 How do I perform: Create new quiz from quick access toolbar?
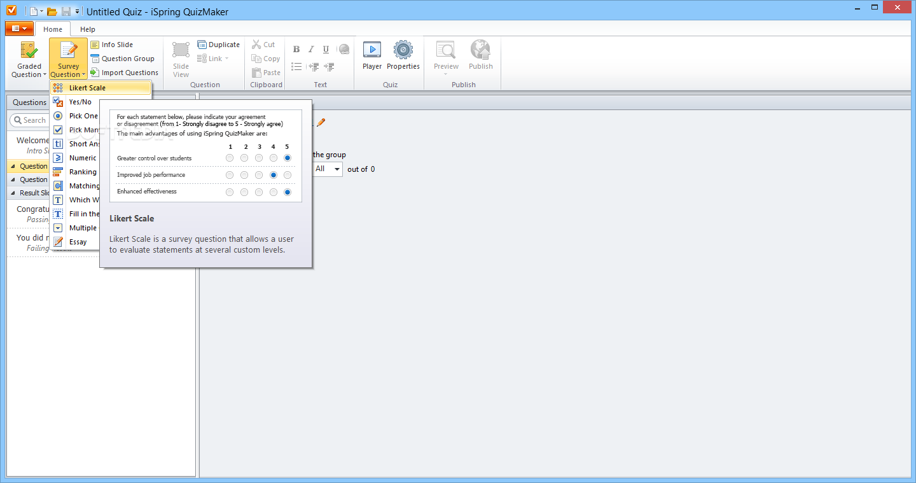point(34,11)
